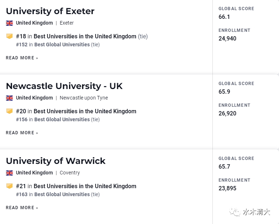Click Exeter's global score 66.1 value
Viewport: 279px width, 224px height.
(224, 17)
